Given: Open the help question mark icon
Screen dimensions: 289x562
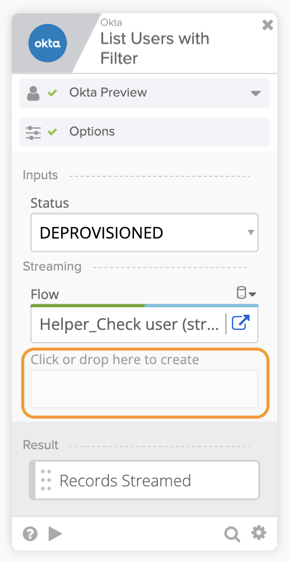Looking at the screenshot, I should pos(30,534).
